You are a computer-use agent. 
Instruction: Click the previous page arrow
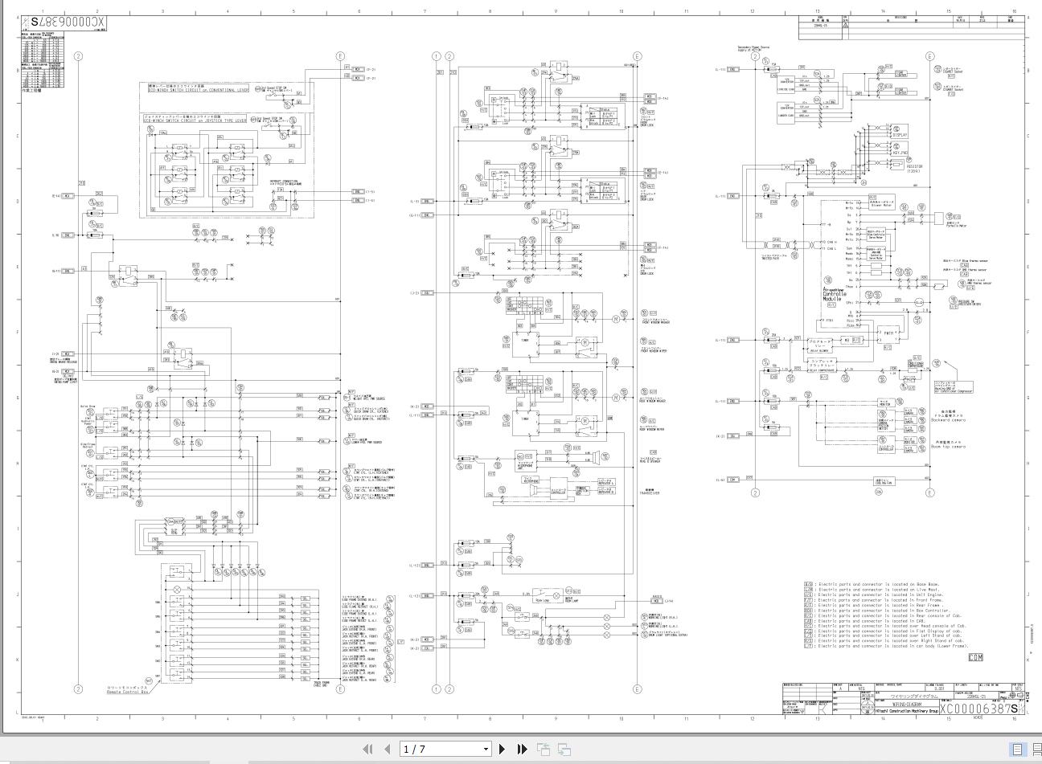[x=386, y=749]
